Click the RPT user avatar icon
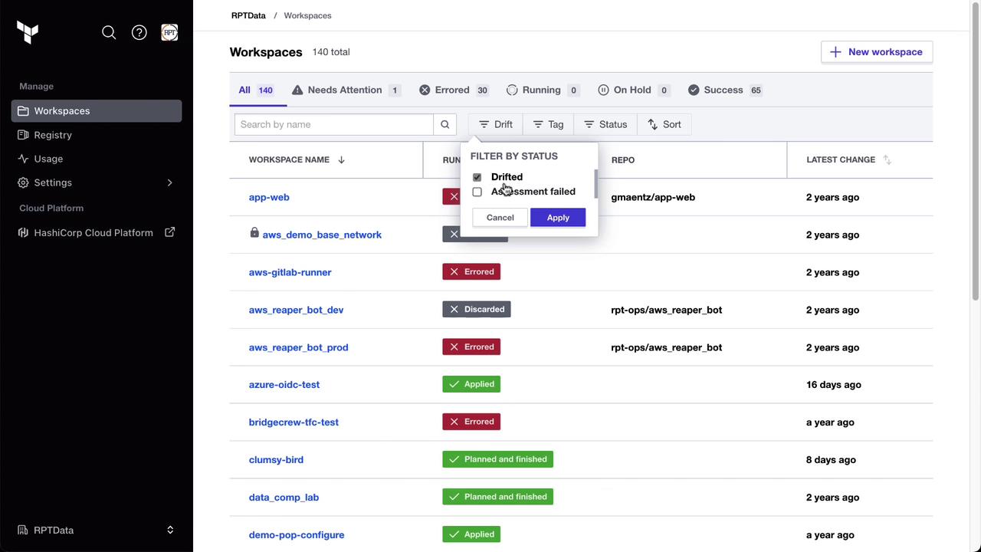 (169, 32)
